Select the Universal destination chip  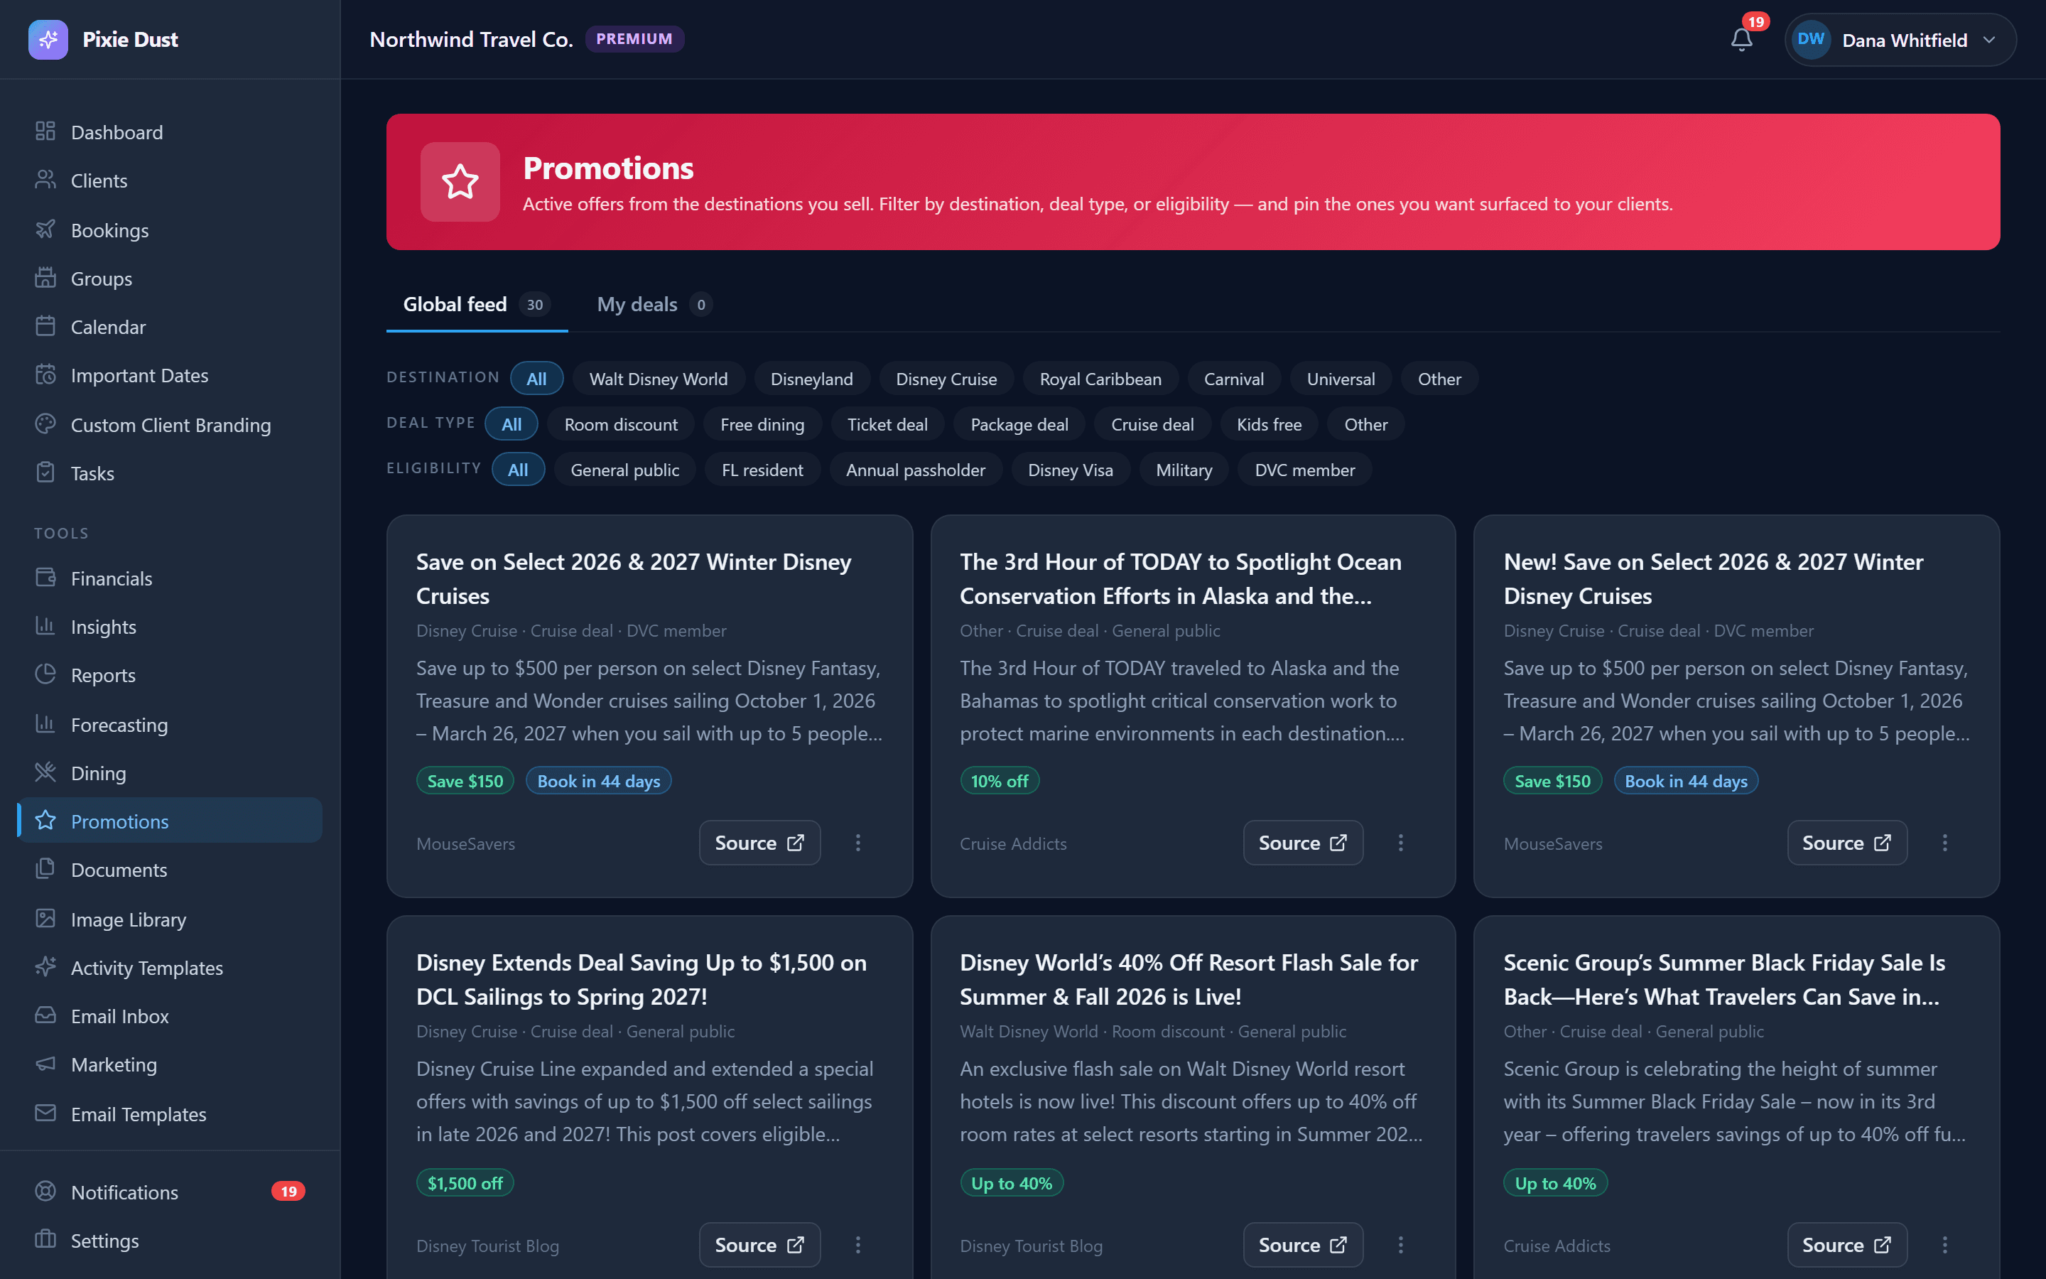coord(1340,379)
